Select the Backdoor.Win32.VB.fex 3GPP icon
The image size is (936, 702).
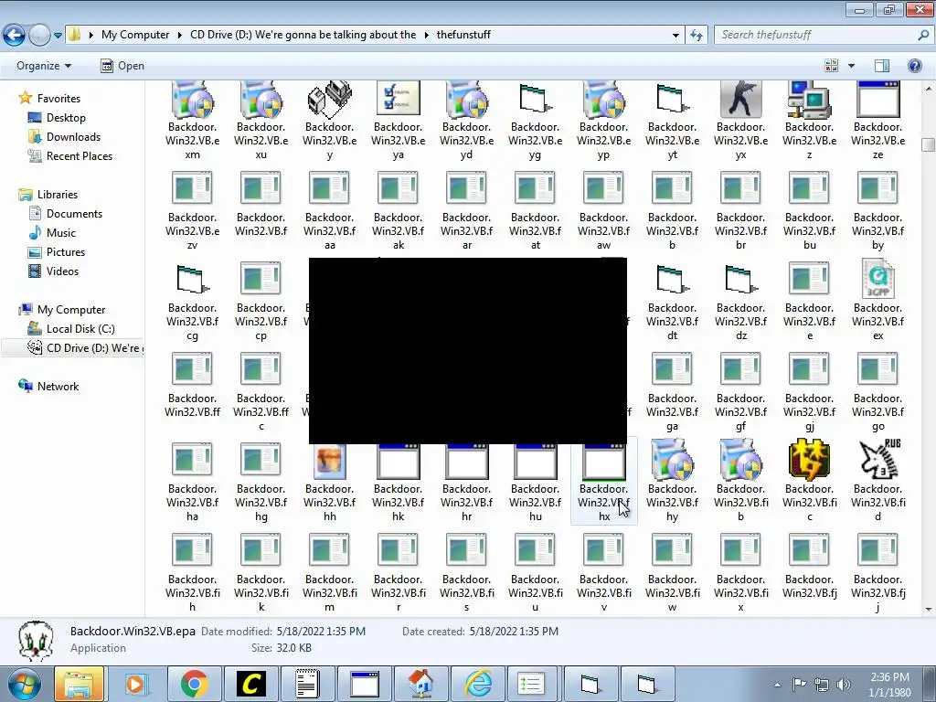click(878, 278)
